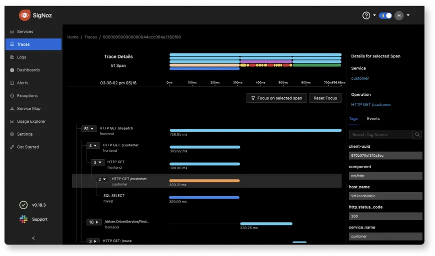Click the search magnifier in tag search
Image resolution: width=435 pixels, height=256 pixels.
[x=417, y=135]
